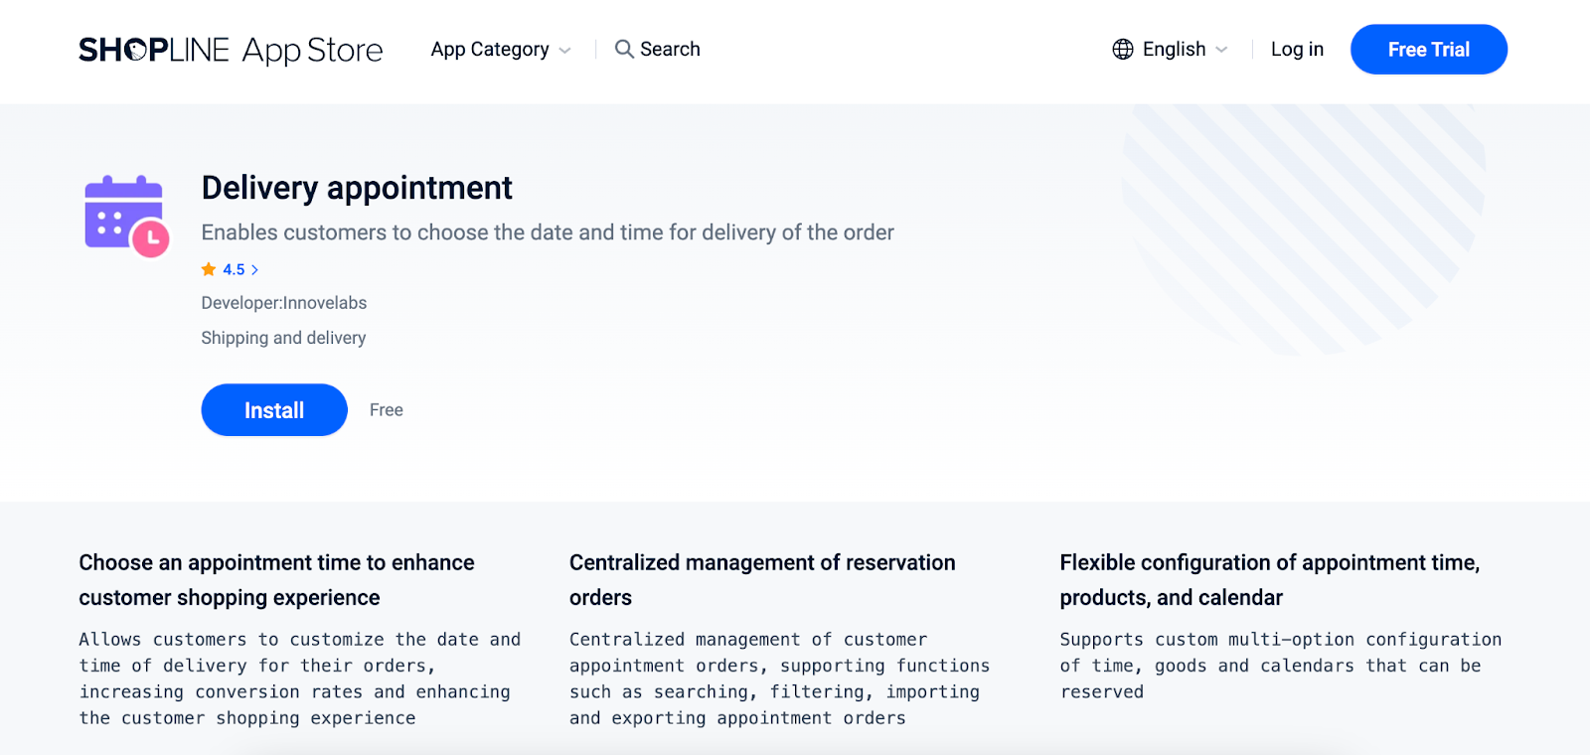
Task: Click the magnifying glass search icon
Action: coord(624,49)
